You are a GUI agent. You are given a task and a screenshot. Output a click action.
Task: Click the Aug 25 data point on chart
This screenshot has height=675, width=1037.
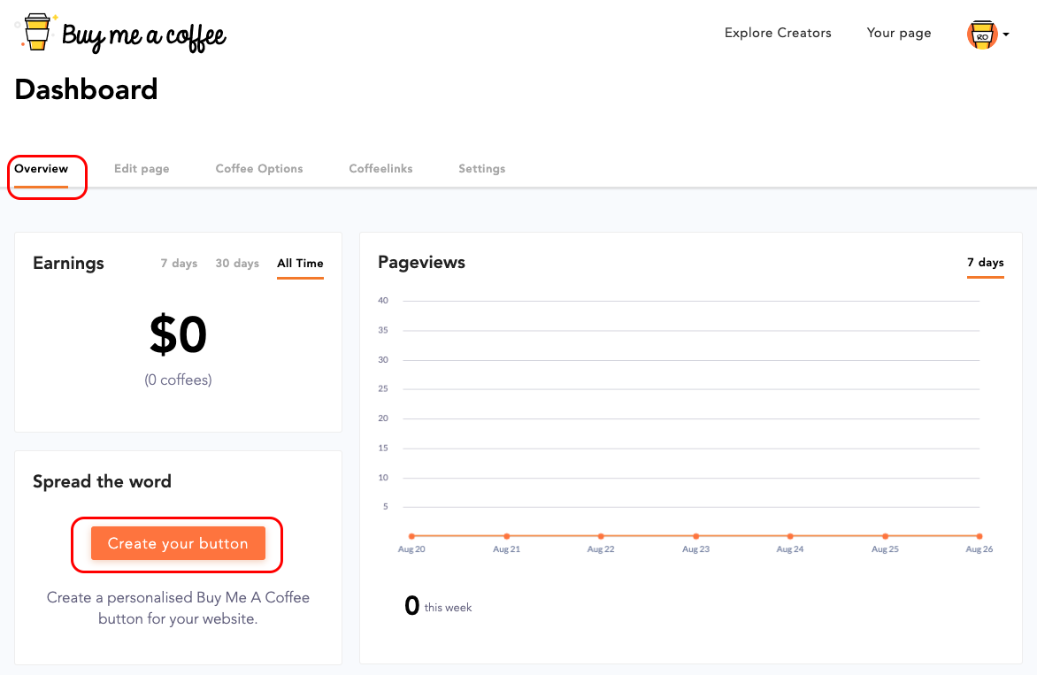[885, 536]
